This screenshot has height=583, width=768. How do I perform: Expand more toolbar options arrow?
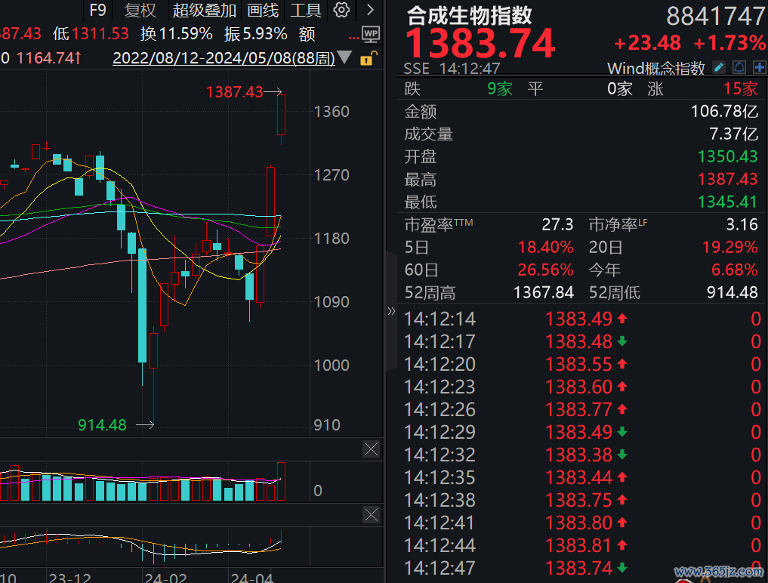pyautogui.click(x=370, y=10)
